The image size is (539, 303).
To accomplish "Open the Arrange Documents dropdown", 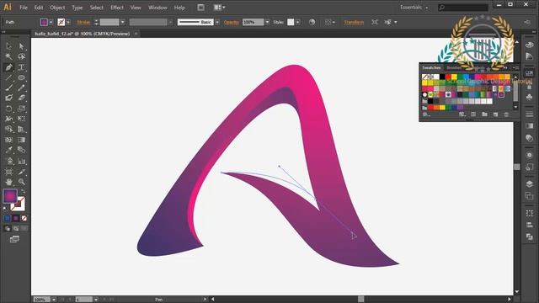I will [219, 8].
